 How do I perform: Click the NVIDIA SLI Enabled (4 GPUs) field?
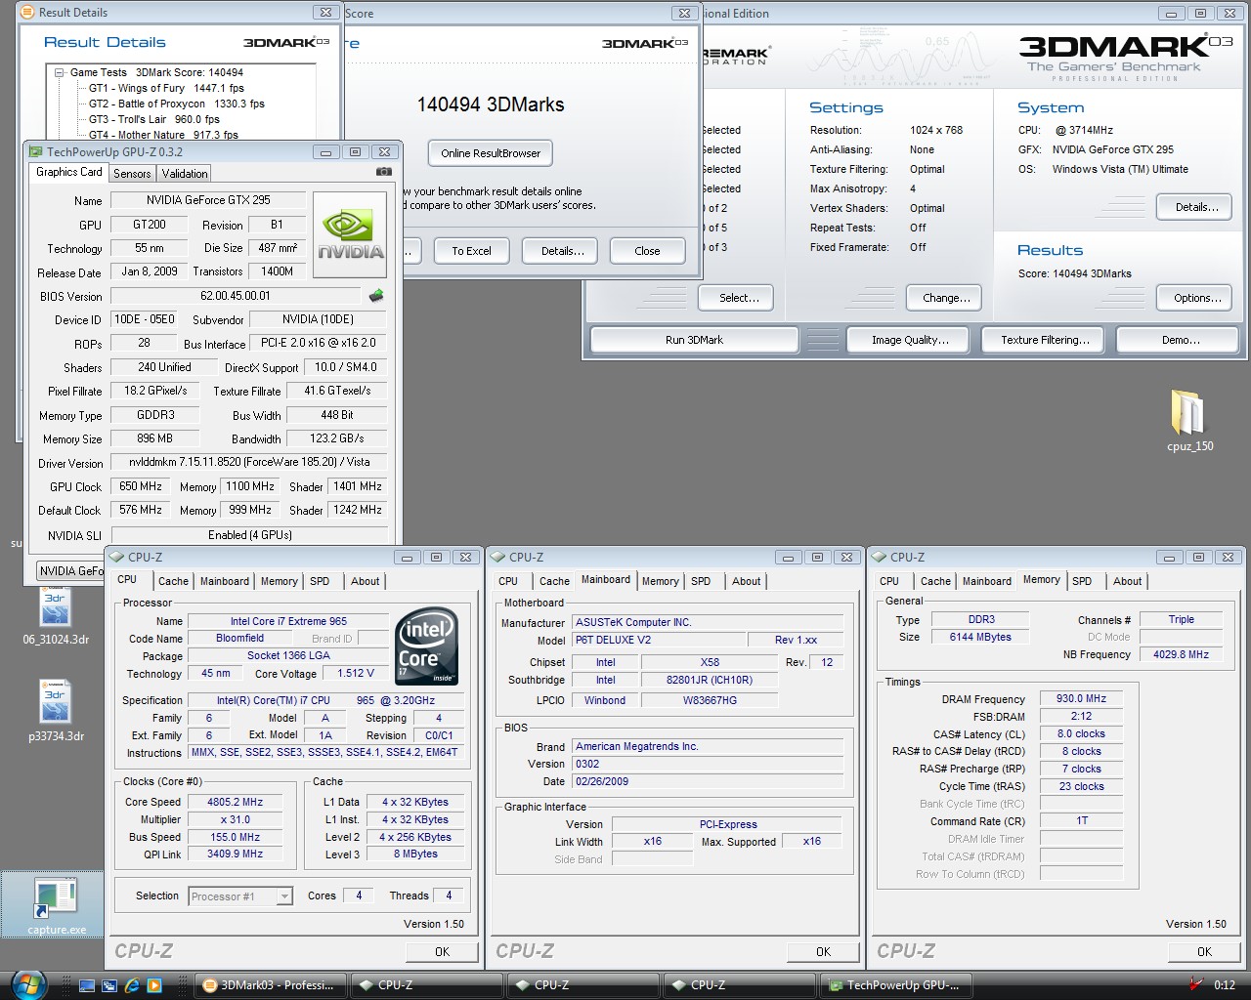tap(249, 535)
